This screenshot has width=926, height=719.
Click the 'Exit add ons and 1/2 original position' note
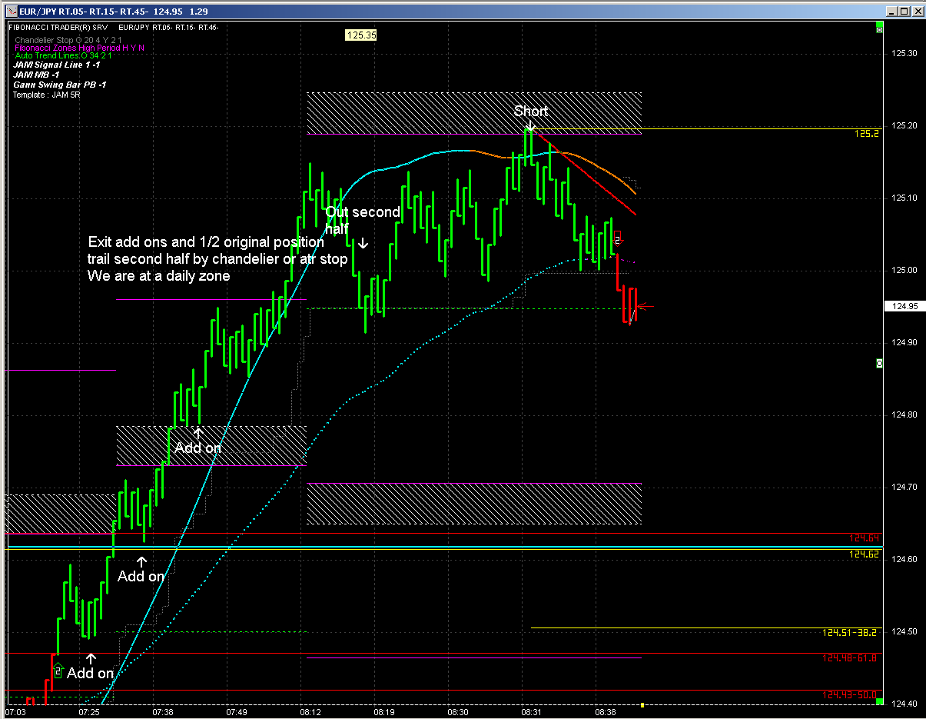pos(206,241)
